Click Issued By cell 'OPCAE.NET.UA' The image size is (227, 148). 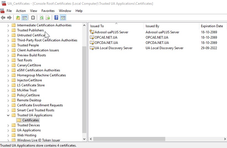point(157,37)
